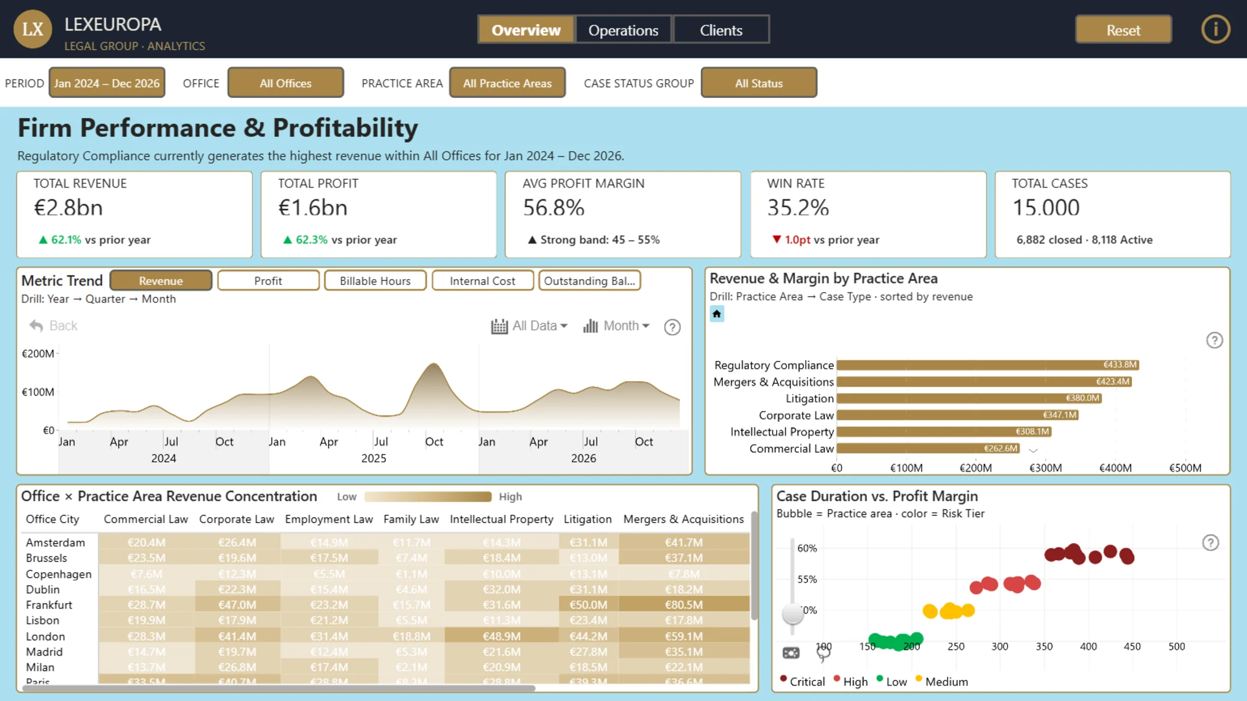Click Amsterdam Commercial Law cell €20.4M
Screen dimensions: 1247x701
147,543
